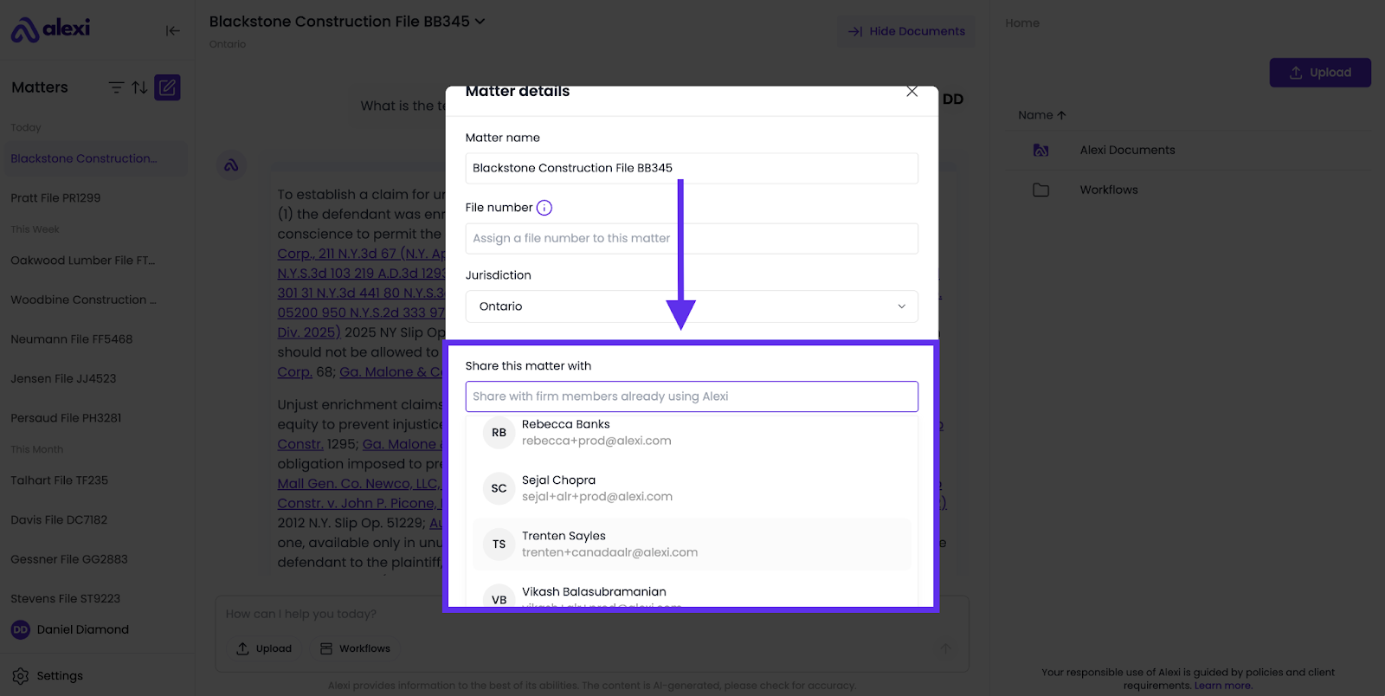Open Oakwood Lumber File matter
1385x696 pixels.
(82, 261)
